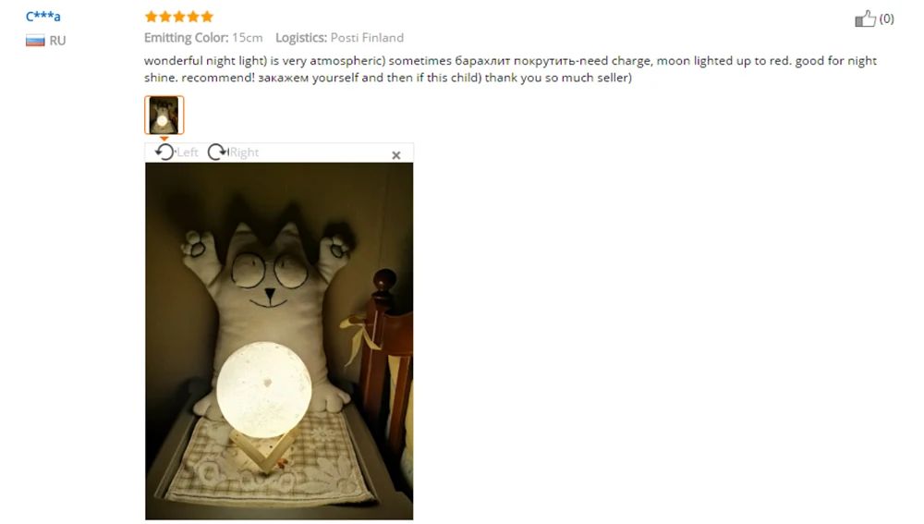This screenshot has height=524, width=924.
Task: Click the 'Logistics:' label
Action: pos(301,38)
